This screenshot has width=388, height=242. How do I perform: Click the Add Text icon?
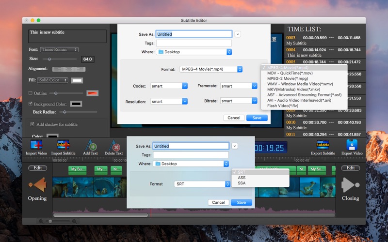click(x=90, y=145)
